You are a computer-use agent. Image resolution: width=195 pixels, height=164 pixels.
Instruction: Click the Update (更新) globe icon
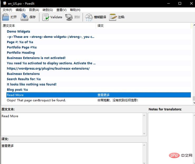pos(69,17)
